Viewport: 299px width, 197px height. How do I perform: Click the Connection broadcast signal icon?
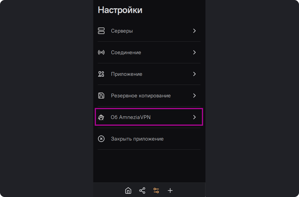pos(101,52)
